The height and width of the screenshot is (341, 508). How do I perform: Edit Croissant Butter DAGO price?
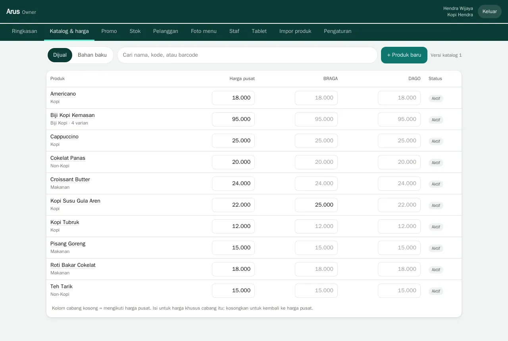(x=399, y=184)
